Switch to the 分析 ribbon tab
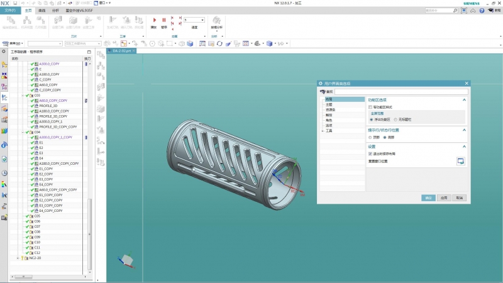The width and height of the screenshot is (503, 283). pyautogui.click(x=55, y=11)
